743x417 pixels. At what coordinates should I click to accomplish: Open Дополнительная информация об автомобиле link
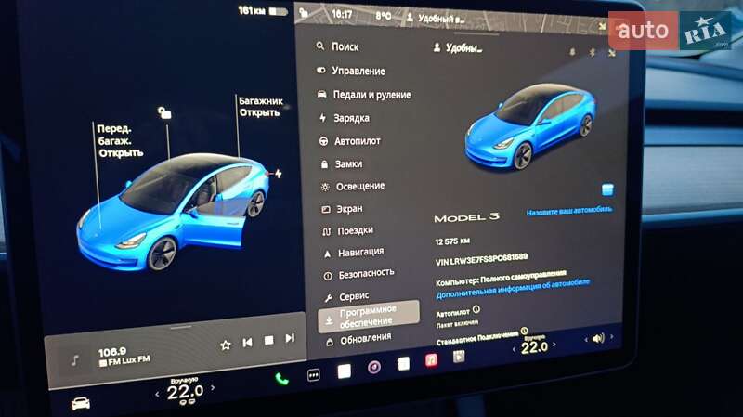513,289
